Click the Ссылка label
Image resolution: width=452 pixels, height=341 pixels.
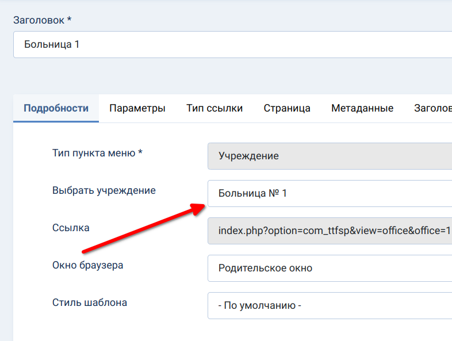click(x=71, y=228)
